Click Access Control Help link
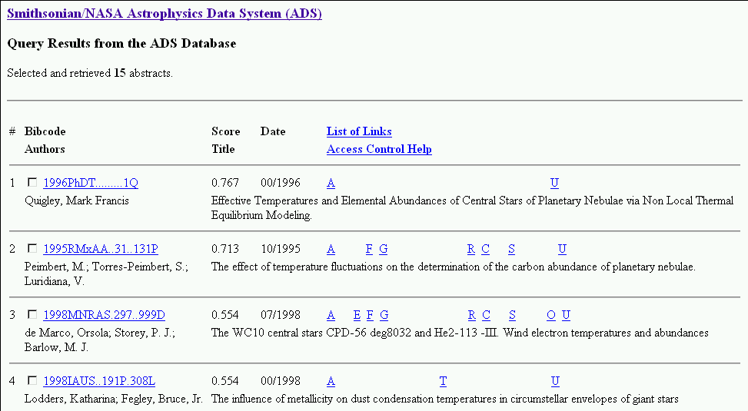 (x=379, y=149)
